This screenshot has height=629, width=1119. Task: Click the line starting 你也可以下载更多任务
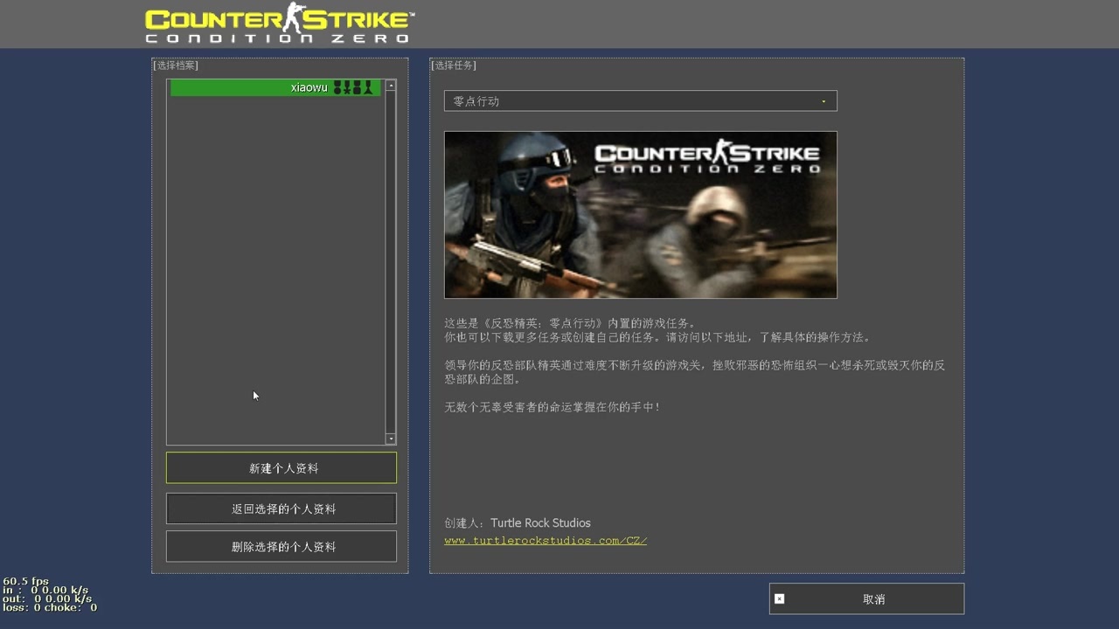[x=657, y=337]
